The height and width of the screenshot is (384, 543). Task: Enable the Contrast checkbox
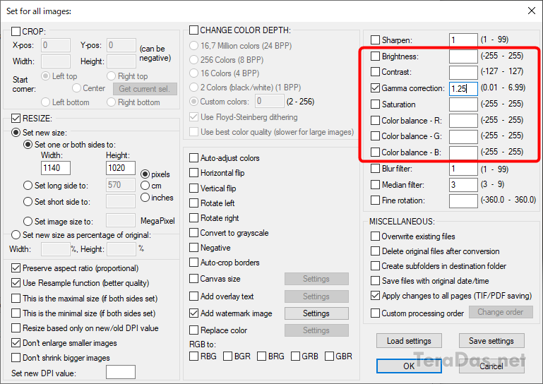click(375, 72)
